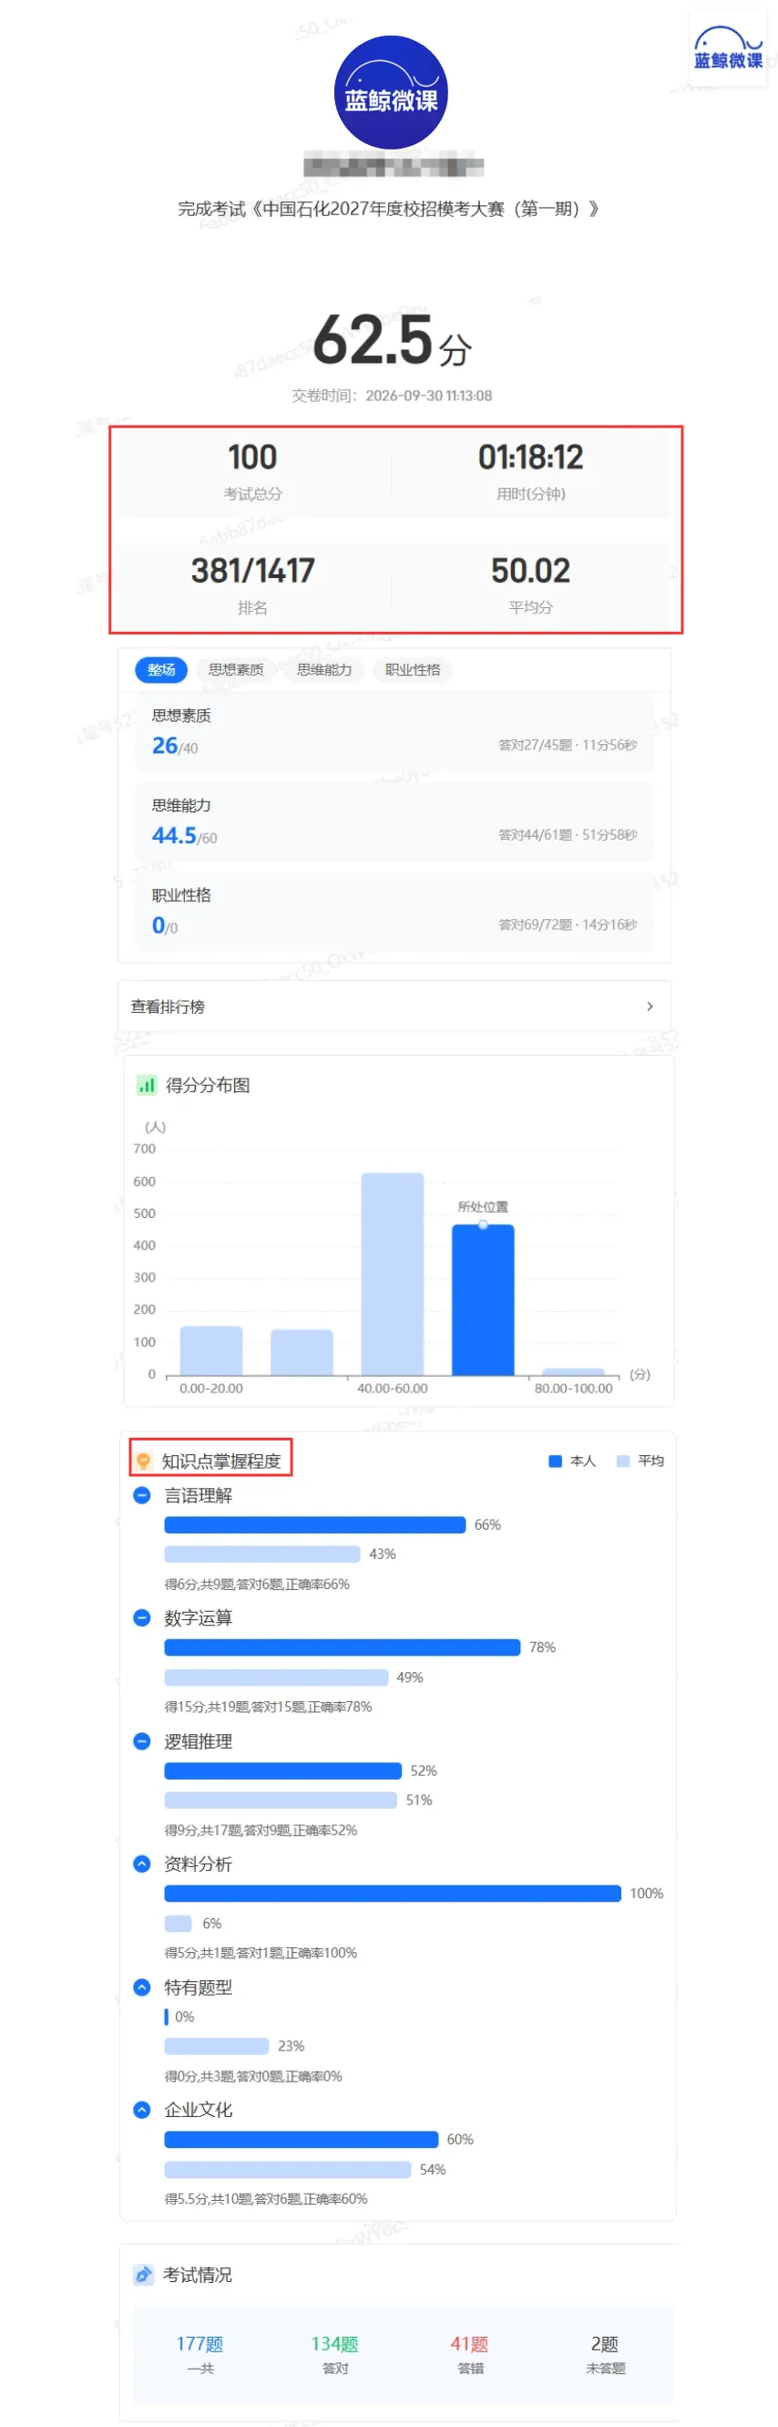778x2427 pixels.
Task: Click the 2题 unanswered count
Action: [x=605, y=2343]
